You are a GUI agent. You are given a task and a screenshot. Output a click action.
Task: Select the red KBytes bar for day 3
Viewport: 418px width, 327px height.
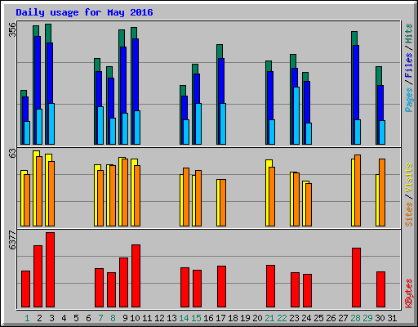(x=50, y=270)
